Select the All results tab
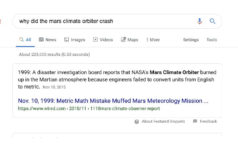238x148 pixels. click(25, 40)
